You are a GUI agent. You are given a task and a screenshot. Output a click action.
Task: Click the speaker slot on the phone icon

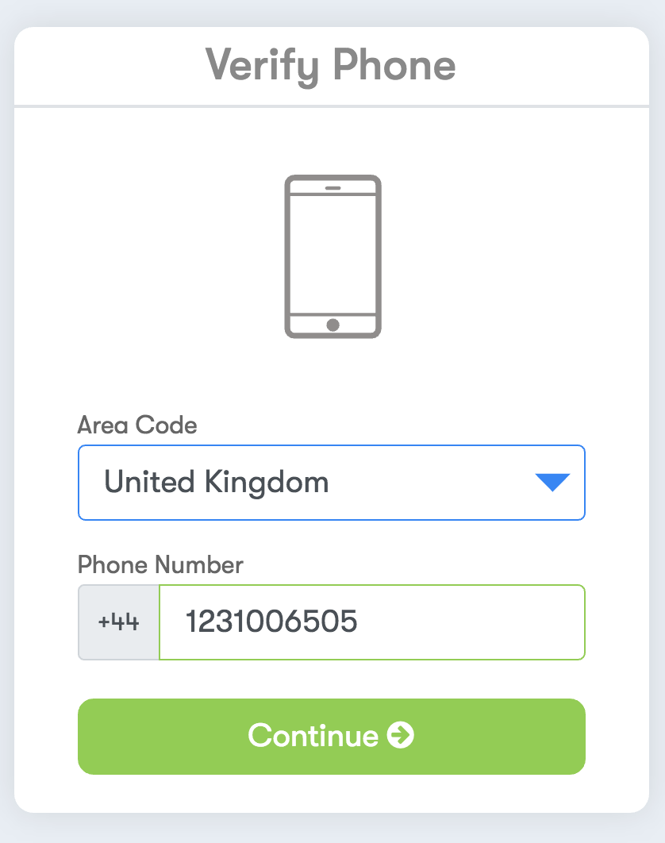332,188
